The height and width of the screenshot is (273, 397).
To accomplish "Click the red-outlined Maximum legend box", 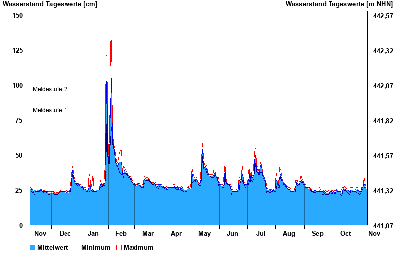I will tap(119, 248).
